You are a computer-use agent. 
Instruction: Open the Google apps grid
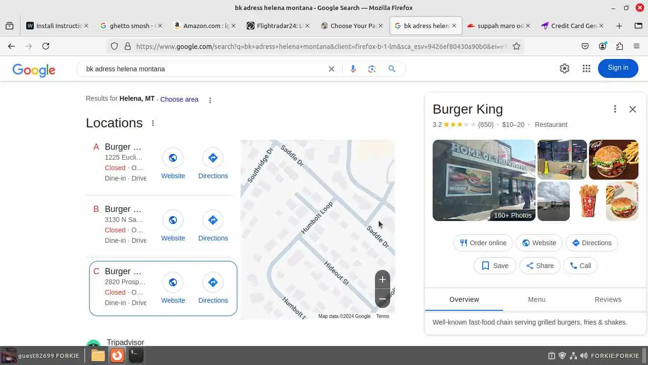(x=587, y=68)
